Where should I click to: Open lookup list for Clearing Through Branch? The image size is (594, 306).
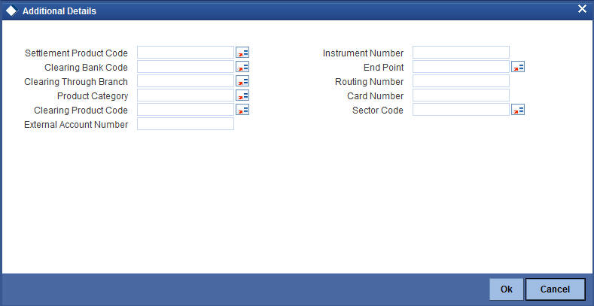(x=242, y=81)
